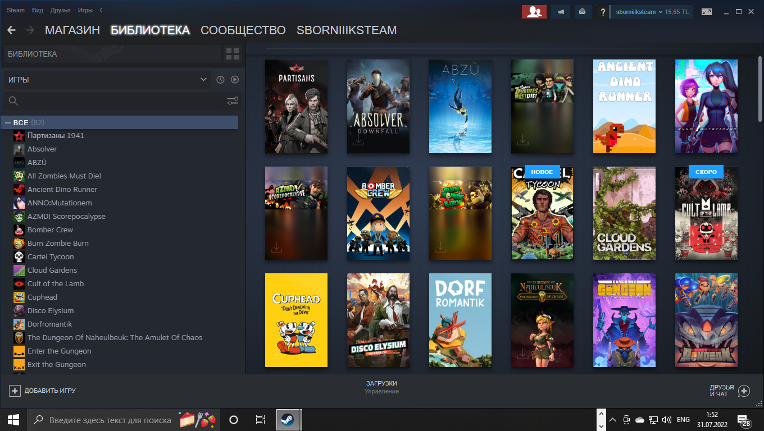Click the recent activity clock icon

pyautogui.click(x=220, y=80)
